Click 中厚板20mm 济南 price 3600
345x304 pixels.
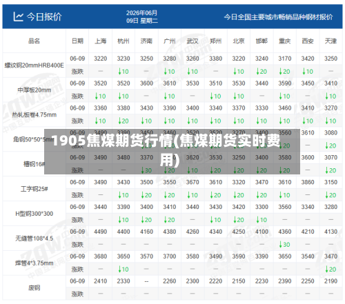coord(146,83)
